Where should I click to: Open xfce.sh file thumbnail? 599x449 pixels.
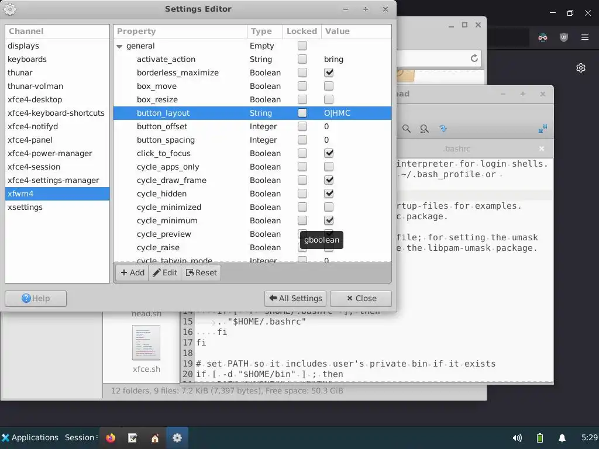pyautogui.click(x=146, y=343)
